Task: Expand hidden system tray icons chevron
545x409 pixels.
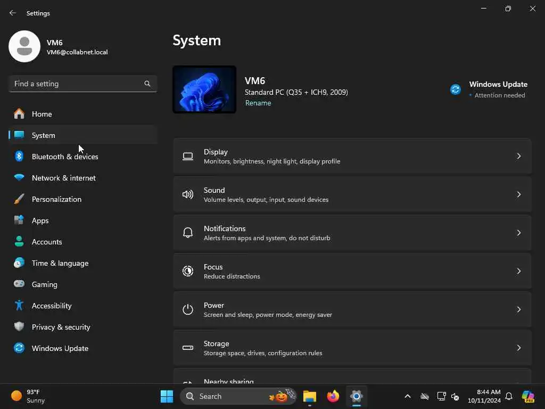Action: pyautogui.click(x=408, y=396)
